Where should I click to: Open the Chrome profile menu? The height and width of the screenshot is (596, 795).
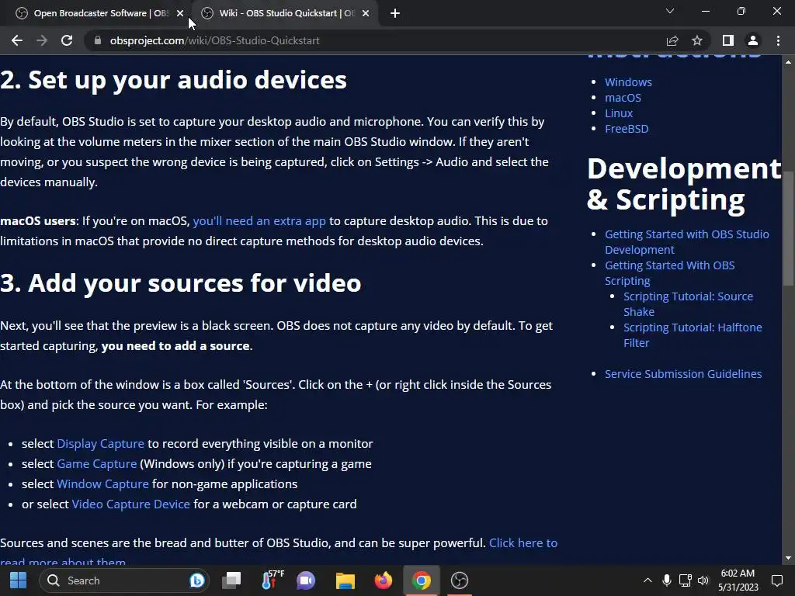pos(753,40)
